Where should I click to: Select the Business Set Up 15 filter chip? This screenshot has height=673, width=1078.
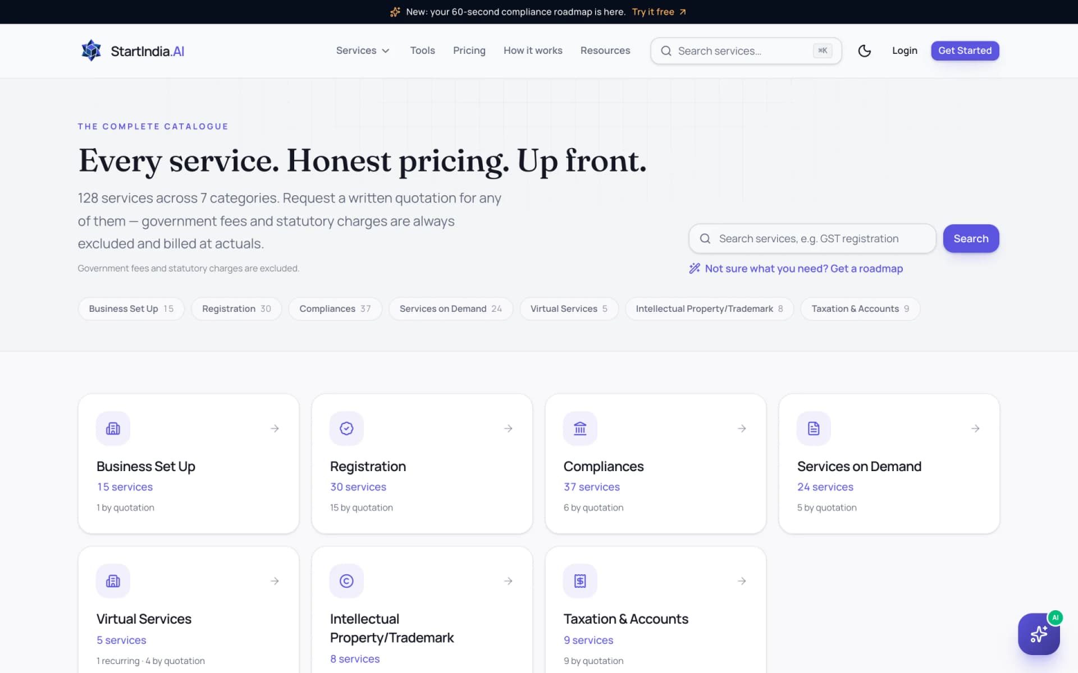131,308
